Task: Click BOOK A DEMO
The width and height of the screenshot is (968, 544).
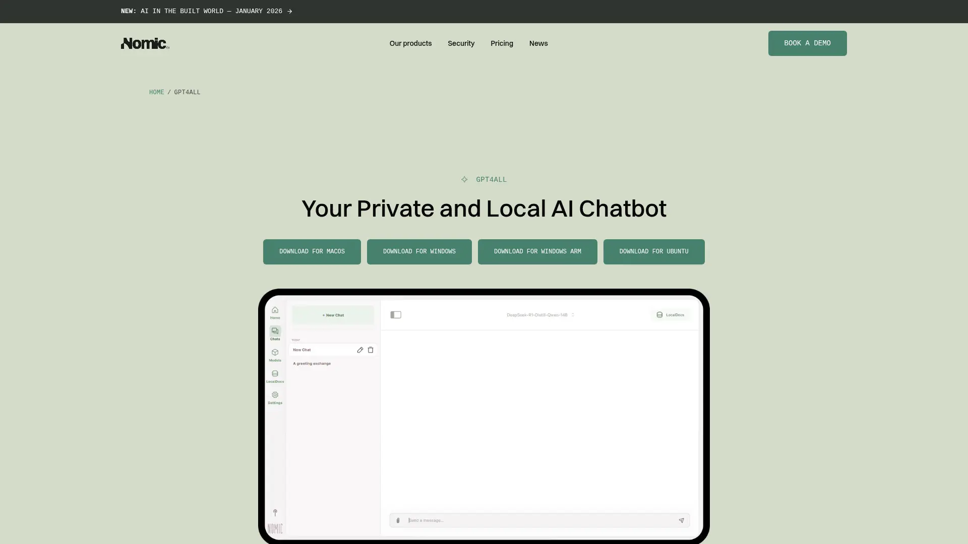Action: (807, 43)
